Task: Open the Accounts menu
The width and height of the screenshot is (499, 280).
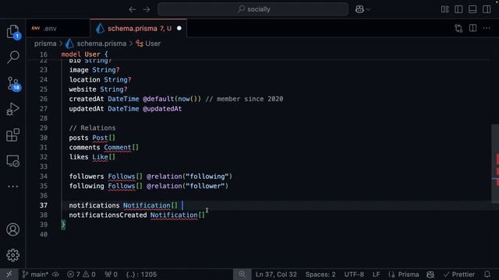Action: pyautogui.click(x=12, y=229)
